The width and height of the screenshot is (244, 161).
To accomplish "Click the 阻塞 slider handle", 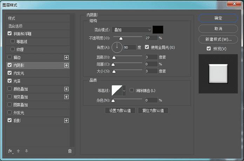I will click(x=113, y=65).
